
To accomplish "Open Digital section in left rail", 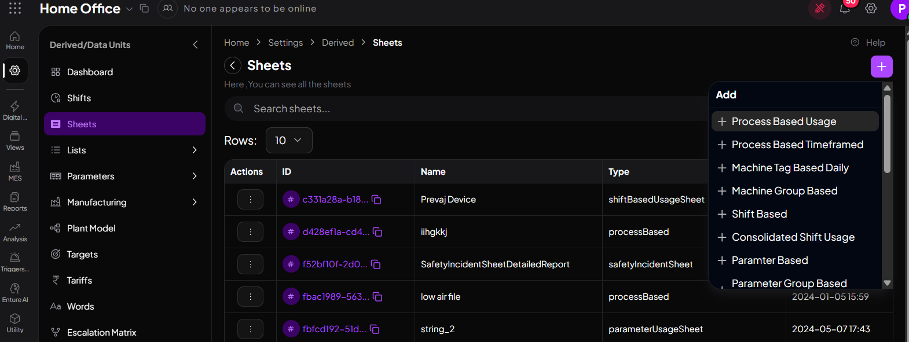I will (x=15, y=111).
